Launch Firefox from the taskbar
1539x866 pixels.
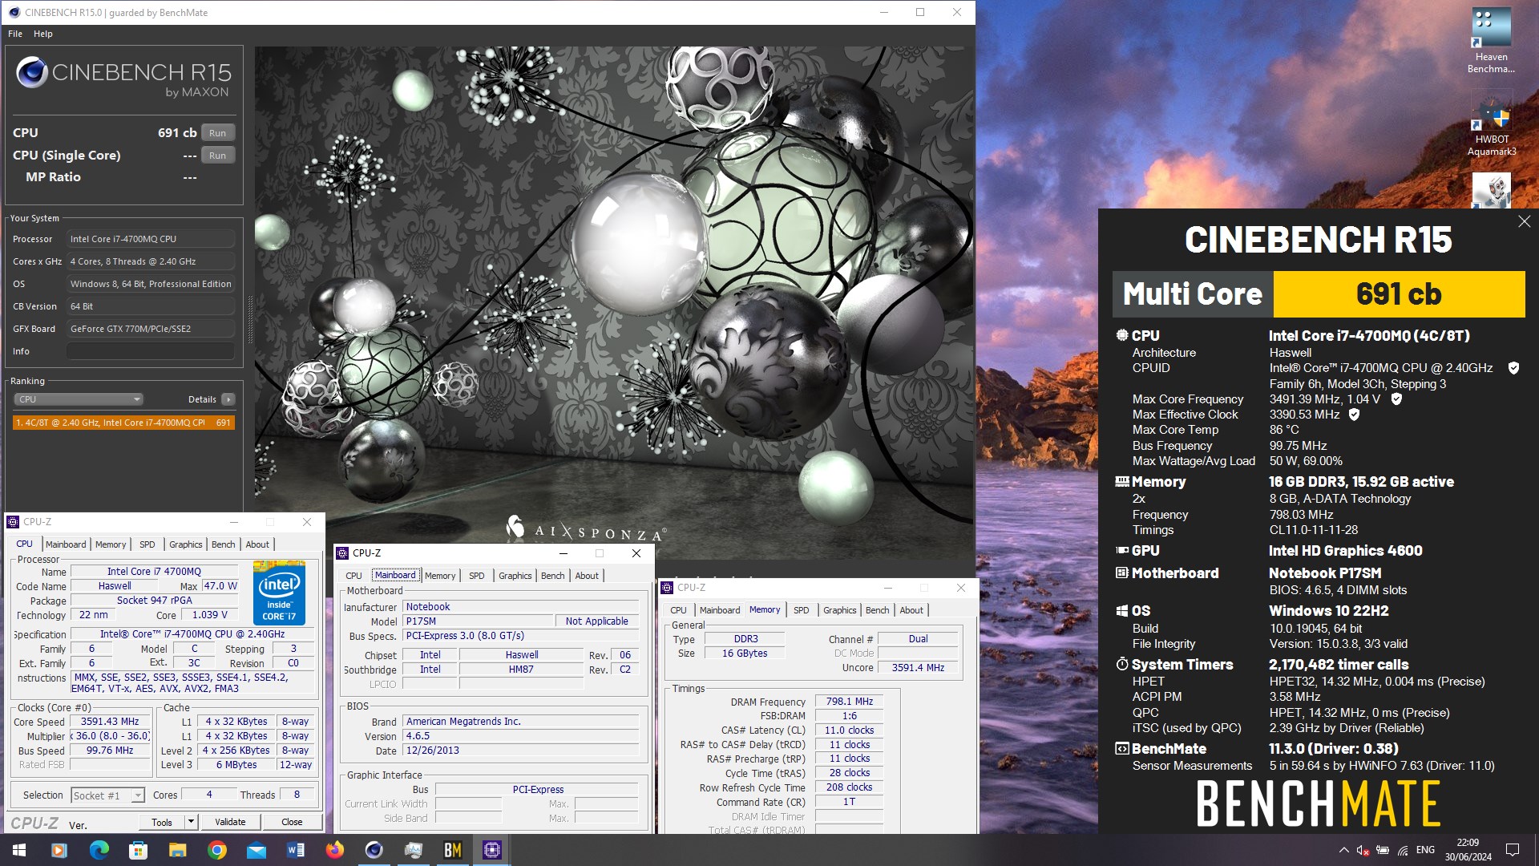334,850
